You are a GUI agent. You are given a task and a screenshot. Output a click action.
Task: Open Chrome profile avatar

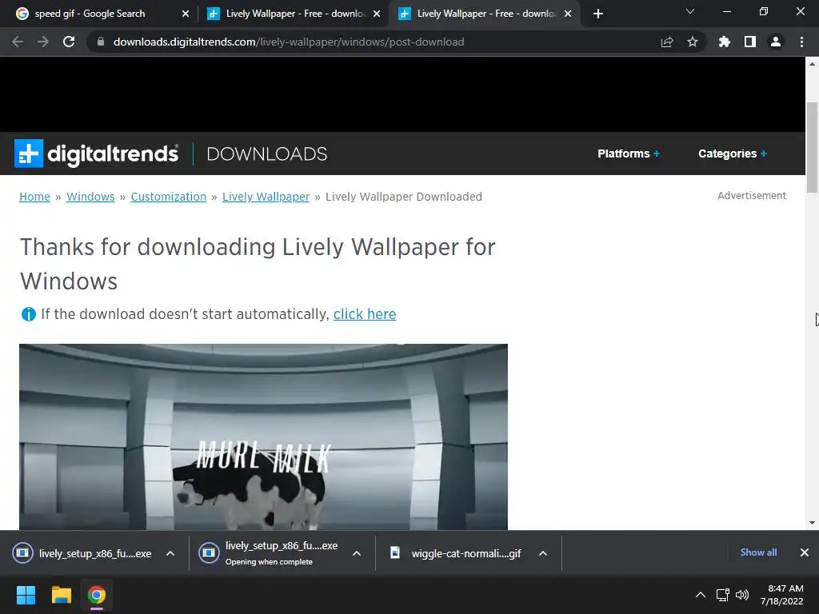point(776,42)
